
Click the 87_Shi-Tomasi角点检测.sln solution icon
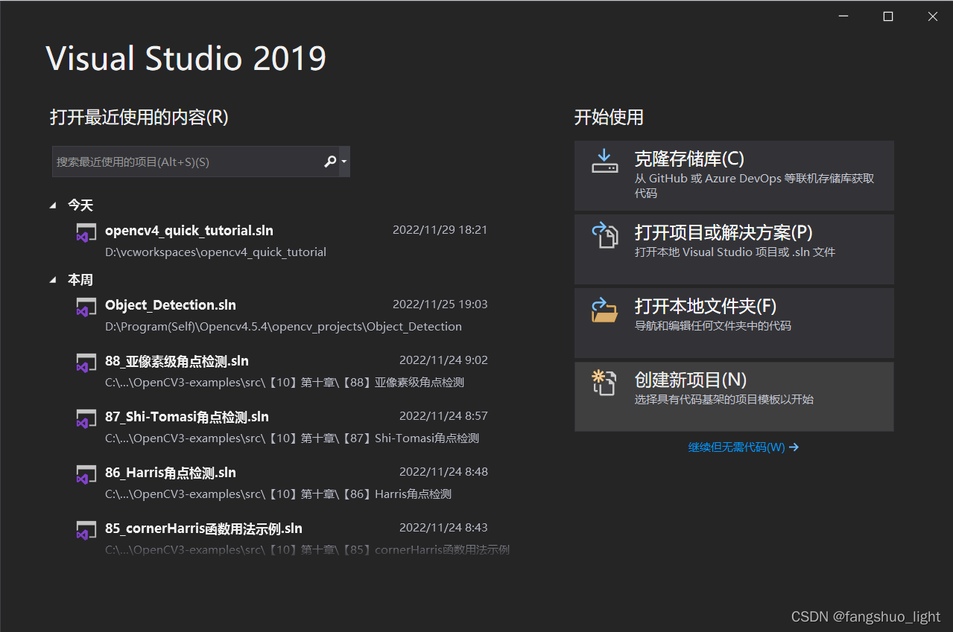point(86,418)
